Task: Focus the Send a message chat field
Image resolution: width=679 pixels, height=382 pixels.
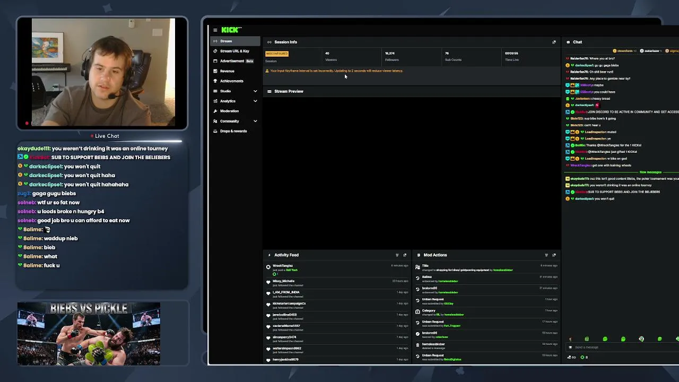Action: pos(623,348)
